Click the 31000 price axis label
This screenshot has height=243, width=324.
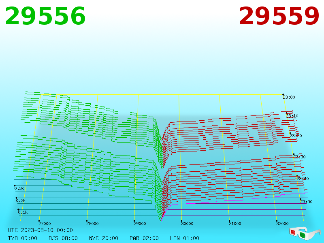235,224
